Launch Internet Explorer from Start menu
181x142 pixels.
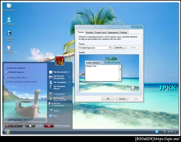(x=15, y=68)
